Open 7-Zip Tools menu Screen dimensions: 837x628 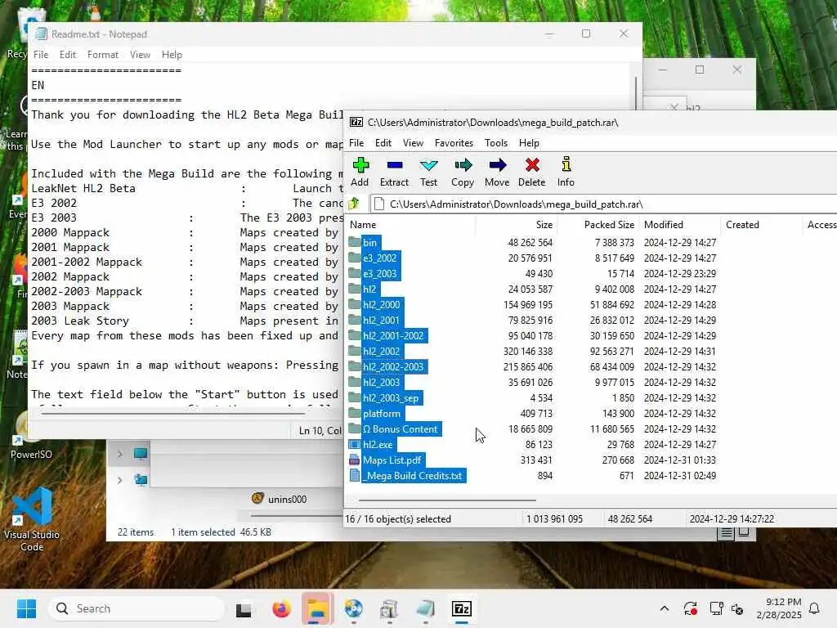pos(496,142)
